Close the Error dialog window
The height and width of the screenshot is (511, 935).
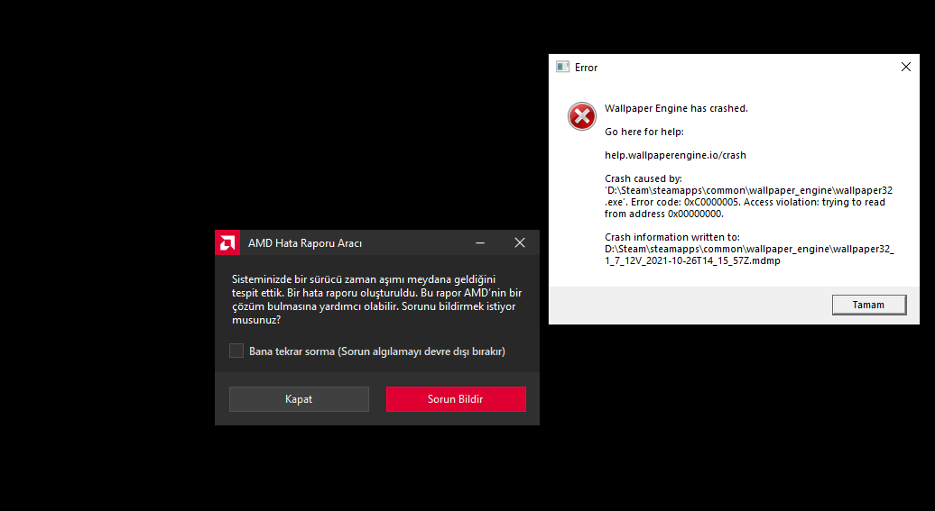[906, 67]
